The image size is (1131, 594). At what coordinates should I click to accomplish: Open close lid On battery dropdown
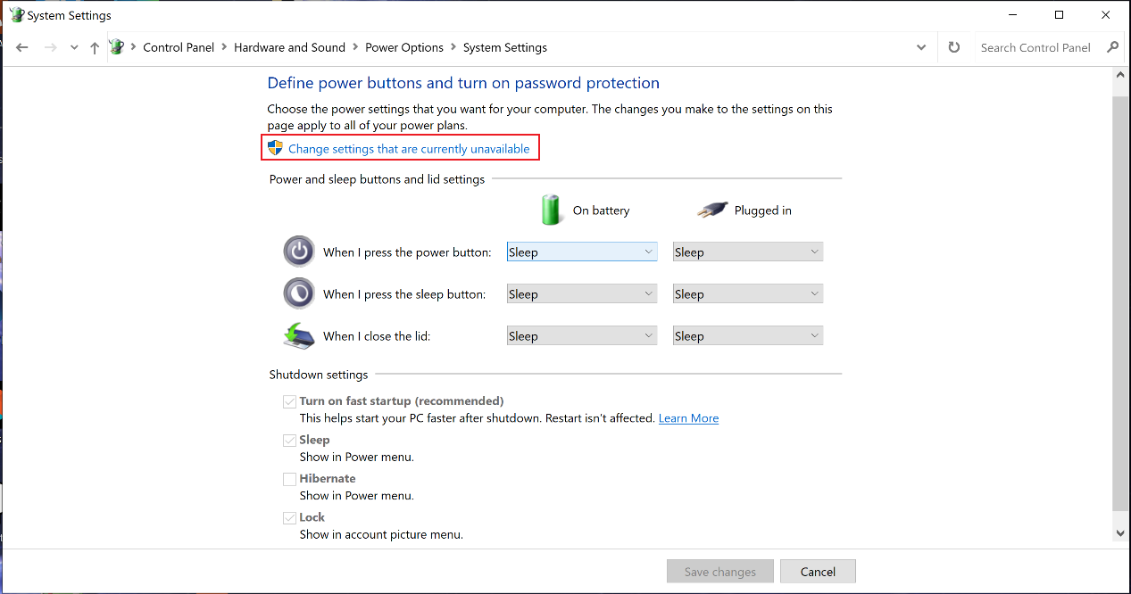pos(582,336)
